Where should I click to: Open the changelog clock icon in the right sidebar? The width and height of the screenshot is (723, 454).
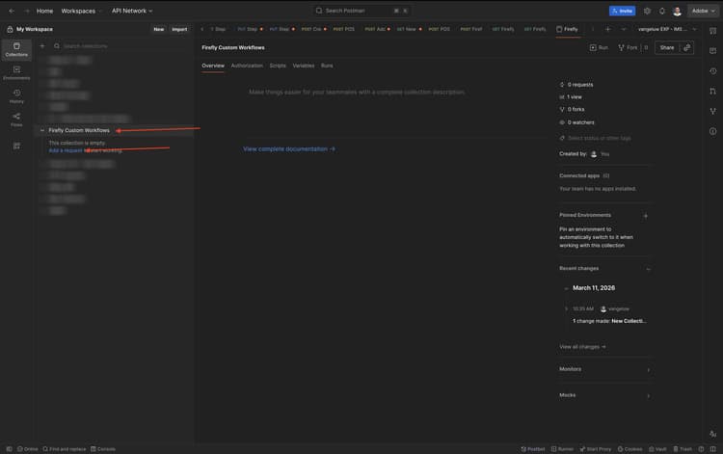[712, 71]
